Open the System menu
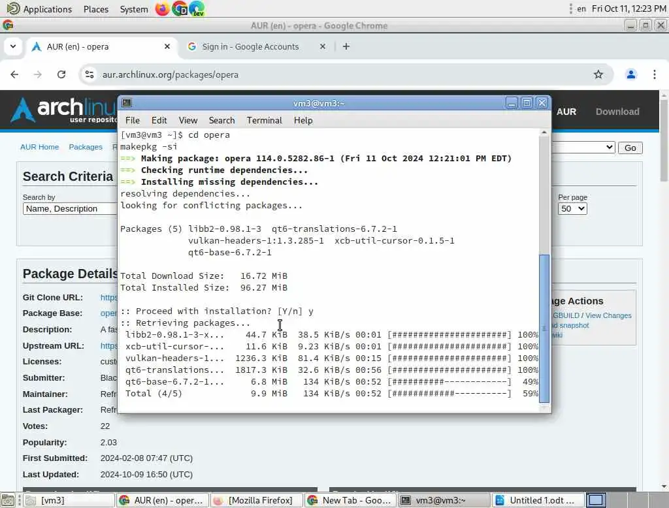This screenshot has width=669, height=508. (133, 9)
